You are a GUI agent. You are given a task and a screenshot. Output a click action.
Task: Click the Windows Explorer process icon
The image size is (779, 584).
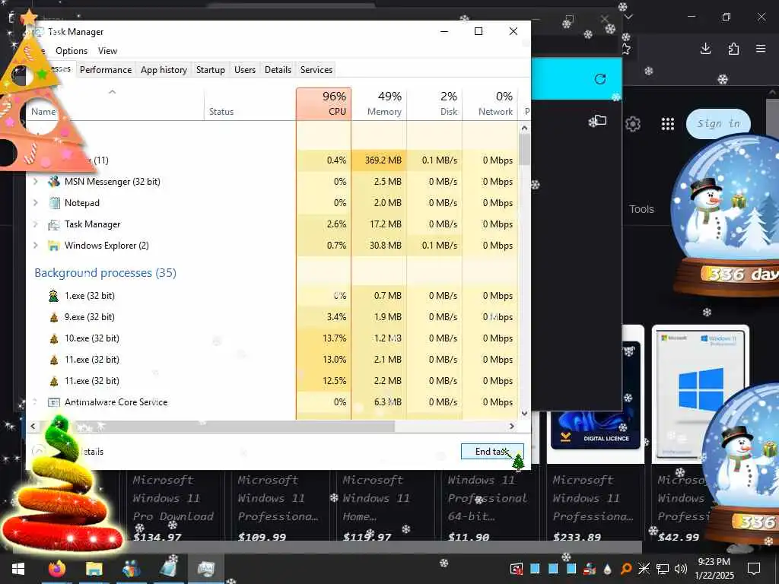[54, 246]
